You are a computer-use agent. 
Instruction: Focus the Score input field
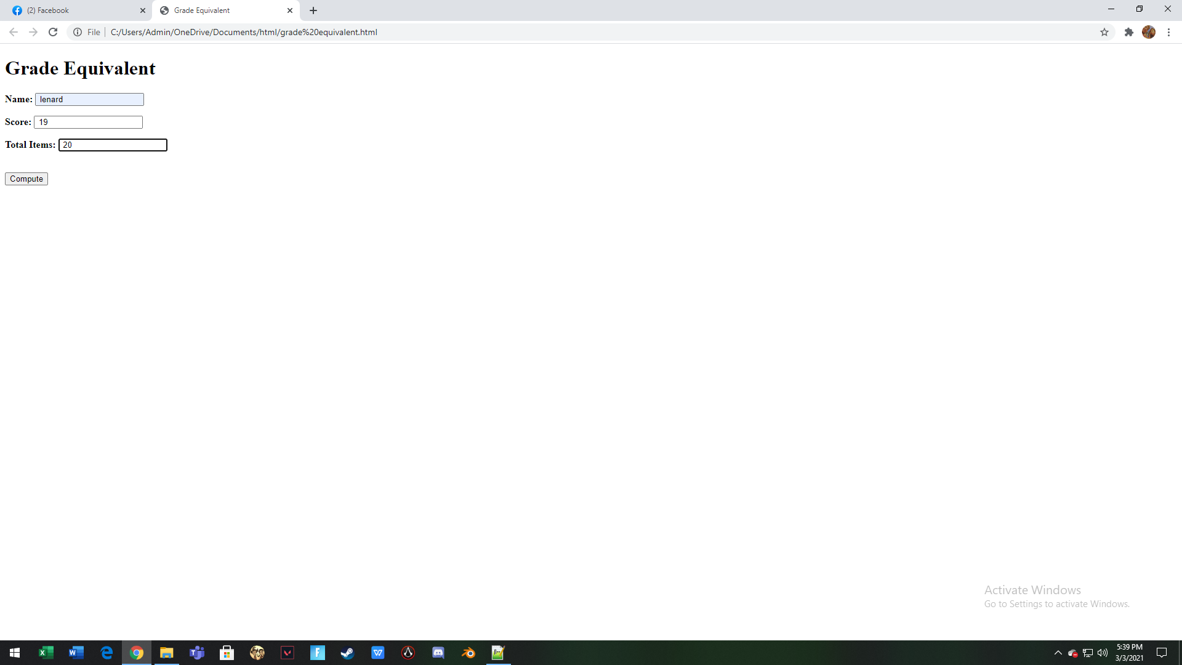coord(88,122)
